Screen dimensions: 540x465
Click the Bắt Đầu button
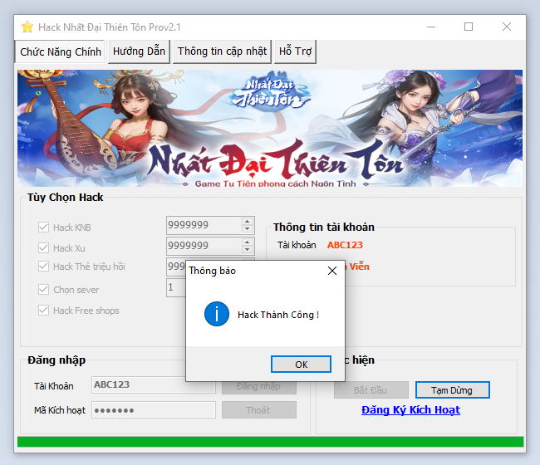pyautogui.click(x=371, y=390)
